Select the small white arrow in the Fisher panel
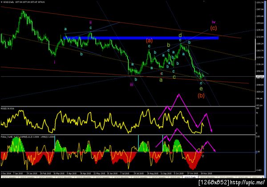 coord(202,156)
